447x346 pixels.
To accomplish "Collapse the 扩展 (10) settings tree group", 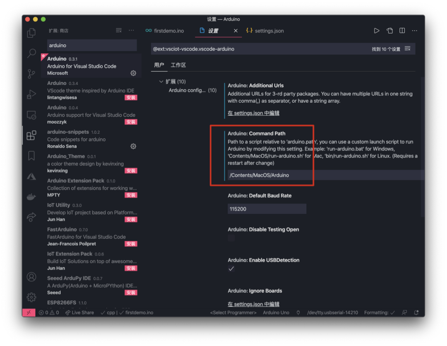I will [x=172, y=82].
